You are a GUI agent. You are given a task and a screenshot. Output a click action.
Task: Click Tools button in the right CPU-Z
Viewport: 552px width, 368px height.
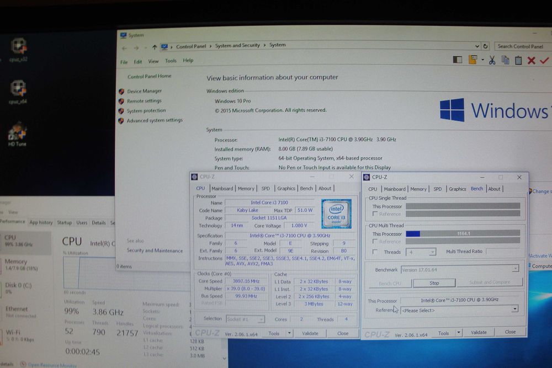coord(443,333)
